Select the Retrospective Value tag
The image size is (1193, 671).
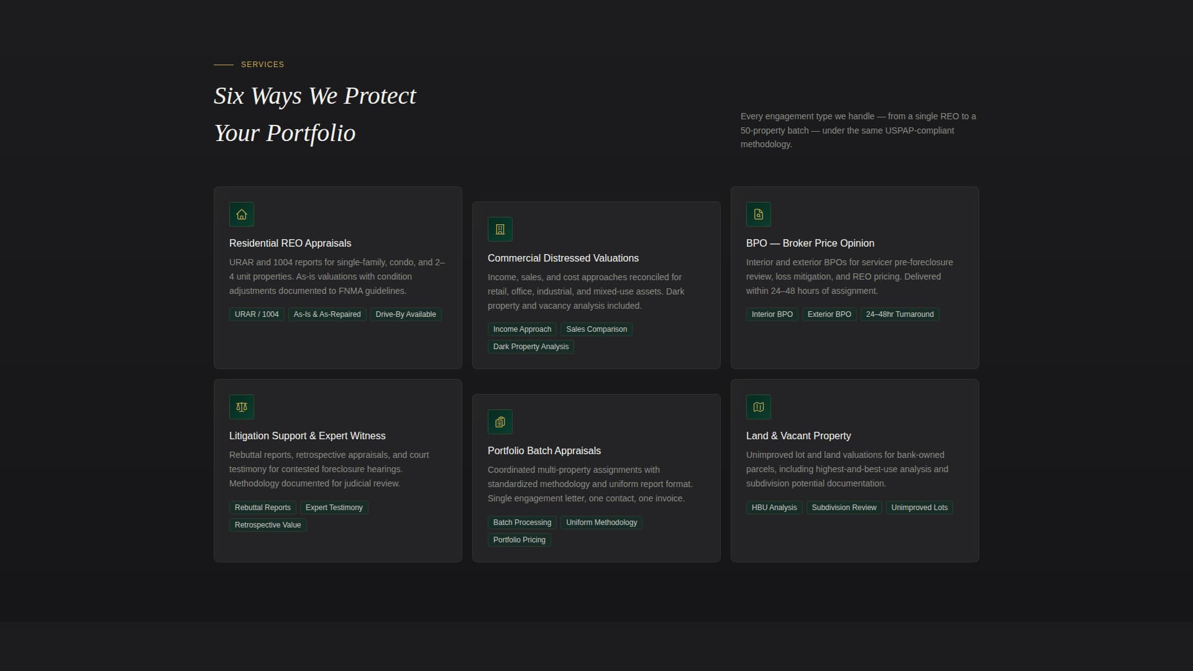pyautogui.click(x=267, y=524)
